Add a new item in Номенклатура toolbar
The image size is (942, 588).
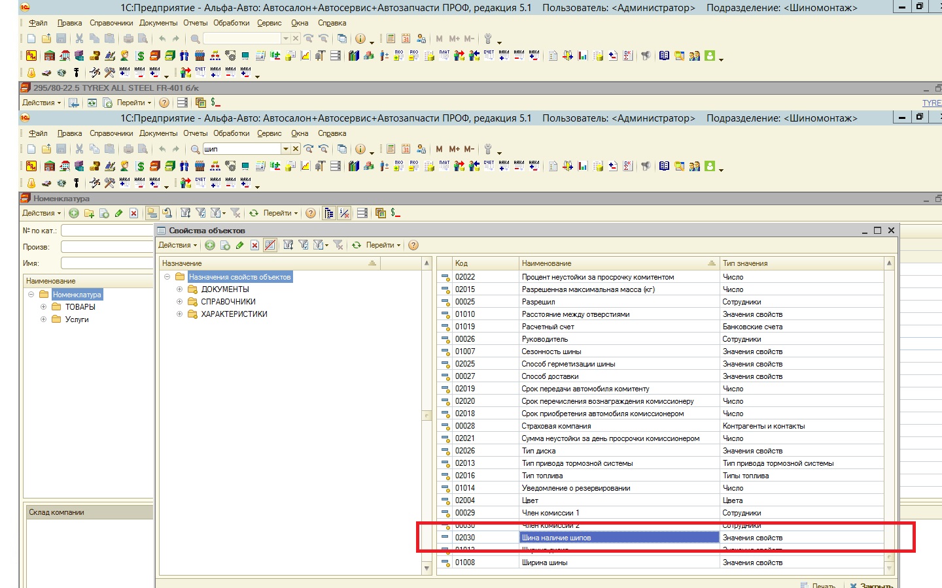[x=74, y=213]
